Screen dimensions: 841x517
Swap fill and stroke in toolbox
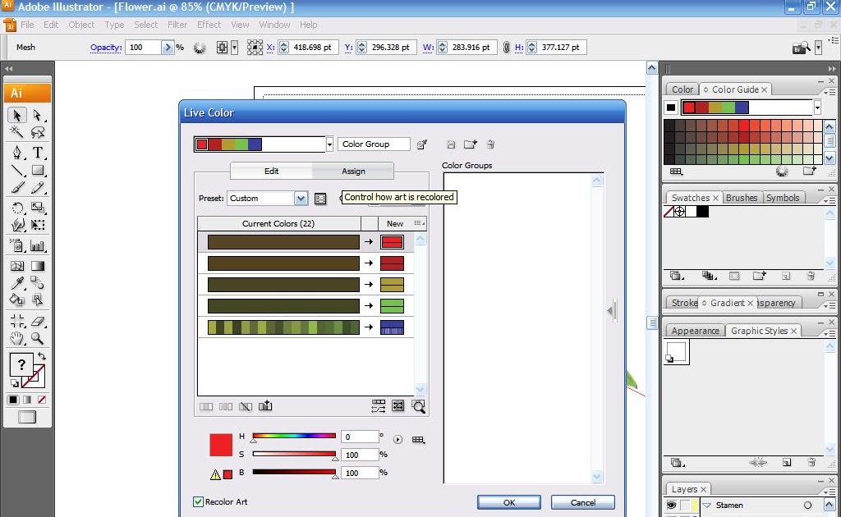click(41, 356)
